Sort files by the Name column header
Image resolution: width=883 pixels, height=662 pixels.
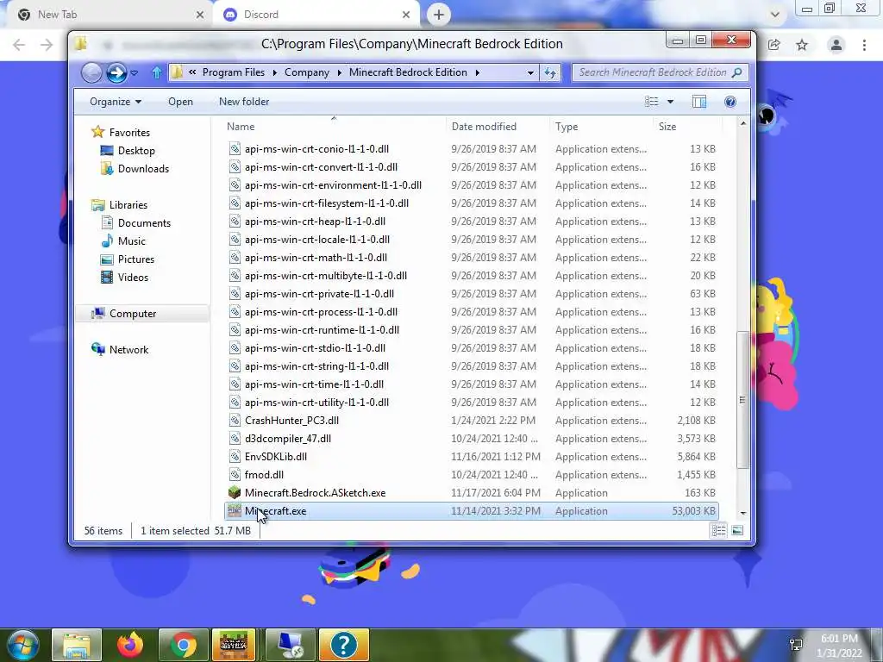(x=241, y=127)
